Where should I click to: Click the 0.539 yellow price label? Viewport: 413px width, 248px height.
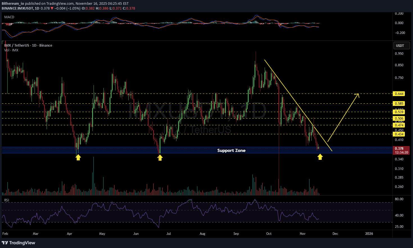399,112
